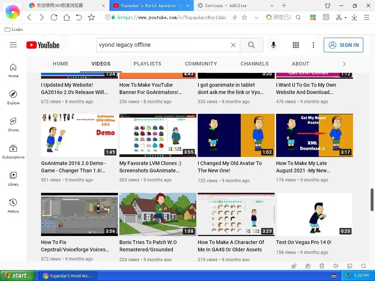Start voice search with the microphone
This screenshot has width=375, height=281.
(273, 45)
